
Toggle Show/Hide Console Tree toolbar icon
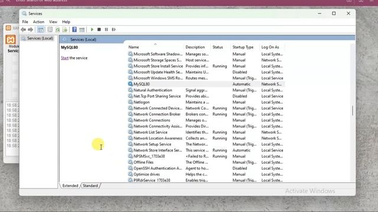click(x=41, y=29)
